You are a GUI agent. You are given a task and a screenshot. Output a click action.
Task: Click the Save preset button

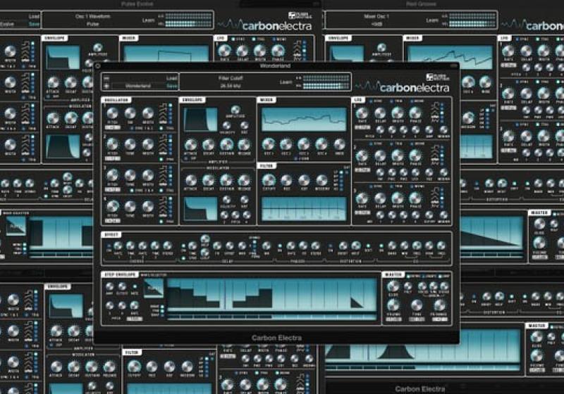(x=171, y=86)
